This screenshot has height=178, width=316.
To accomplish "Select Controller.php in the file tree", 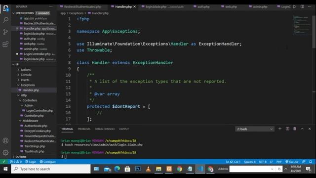I will coord(34,116).
